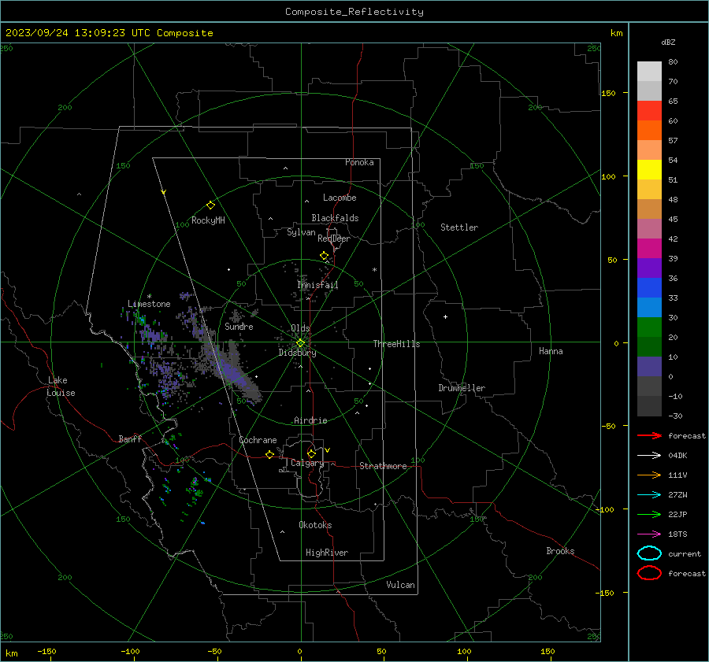Click the Strathmore label
The height and width of the screenshot is (662, 709).
click(x=383, y=466)
